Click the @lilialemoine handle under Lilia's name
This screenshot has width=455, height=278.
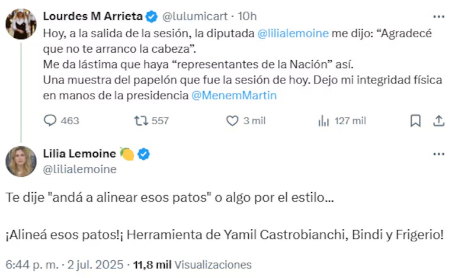(80, 169)
